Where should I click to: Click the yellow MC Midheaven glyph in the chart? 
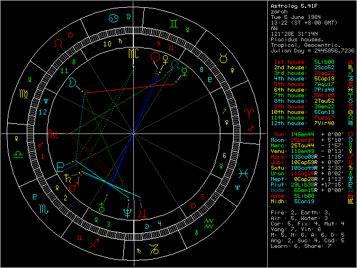(x=133, y=54)
